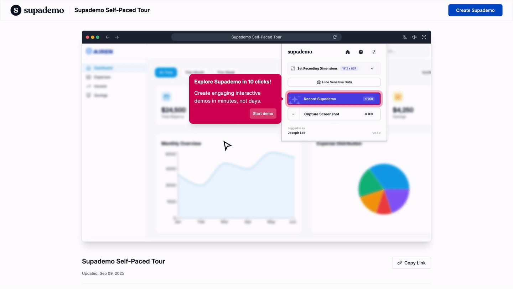Open the help question mark icon
The image size is (513, 289).
pyautogui.click(x=361, y=52)
